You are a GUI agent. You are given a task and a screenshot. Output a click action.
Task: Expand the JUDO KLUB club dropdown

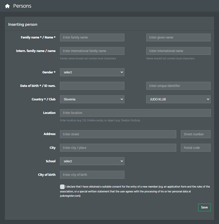[x=178, y=99]
